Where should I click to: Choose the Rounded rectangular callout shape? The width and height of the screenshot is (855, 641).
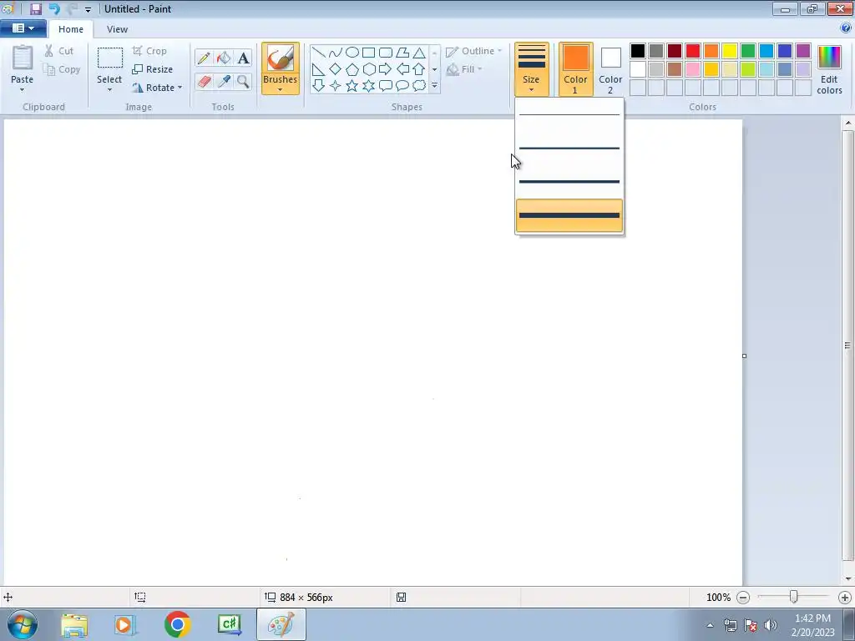pyautogui.click(x=386, y=86)
